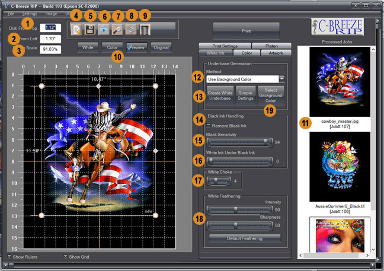Click Default Feathering button
The width and height of the screenshot is (384, 271).
pyautogui.click(x=245, y=238)
